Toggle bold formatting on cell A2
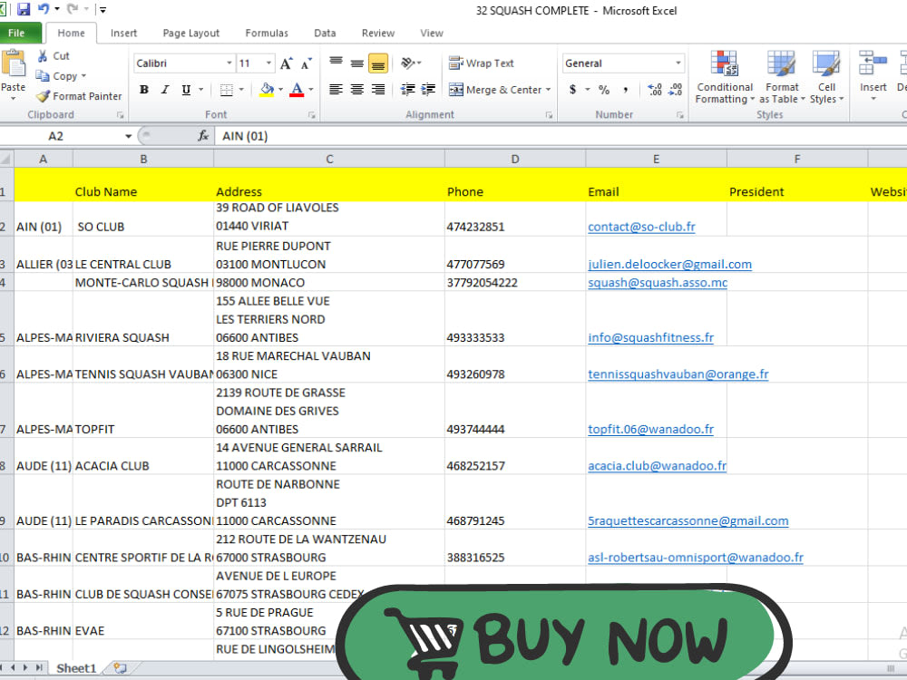The image size is (907, 680). [143, 90]
